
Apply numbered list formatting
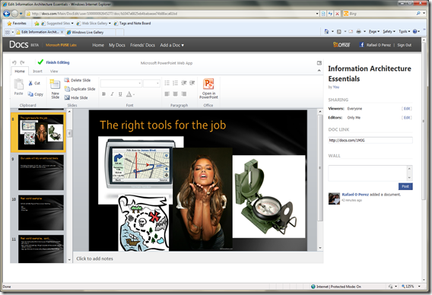[x=175, y=83]
